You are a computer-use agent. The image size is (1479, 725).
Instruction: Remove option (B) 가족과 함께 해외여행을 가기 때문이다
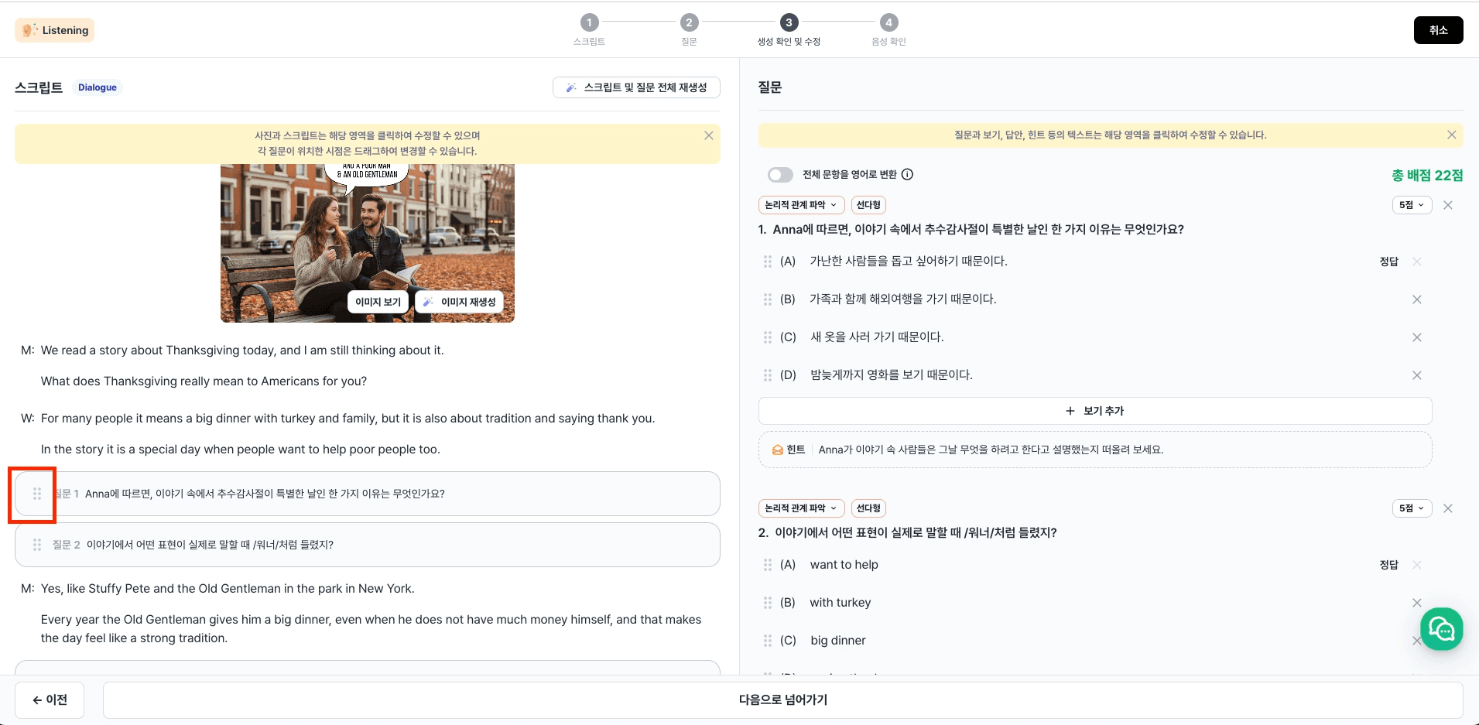[x=1417, y=299]
